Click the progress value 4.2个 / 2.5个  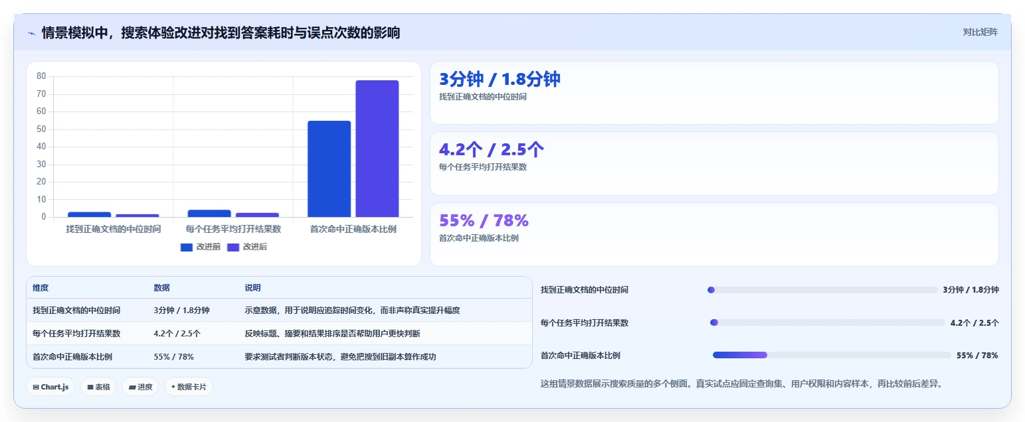pyautogui.click(x=975, y=323)
